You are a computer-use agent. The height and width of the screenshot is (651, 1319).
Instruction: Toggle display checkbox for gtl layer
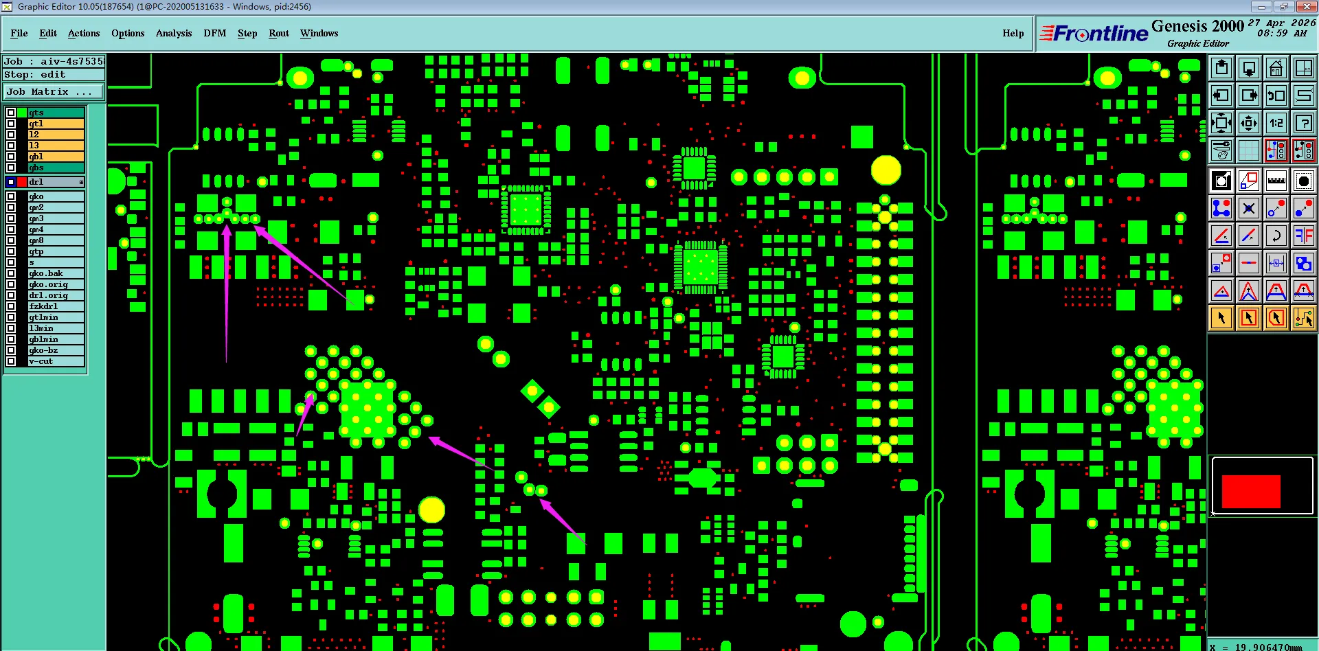coord(11,124)
